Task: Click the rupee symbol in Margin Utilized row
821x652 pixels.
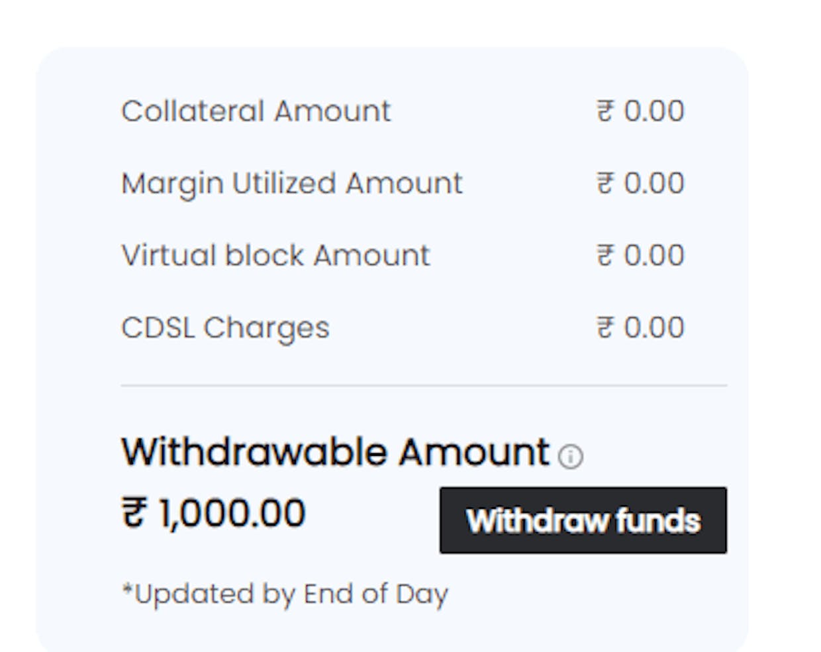Action: 605,183
